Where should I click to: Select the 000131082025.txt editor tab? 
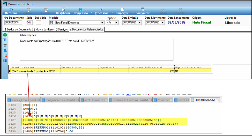[203, 100]
